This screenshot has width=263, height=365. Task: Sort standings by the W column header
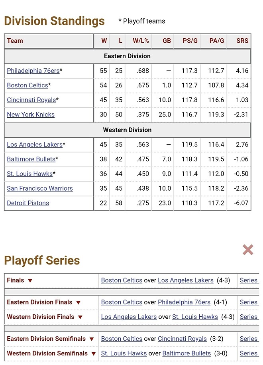pos(104,41)
